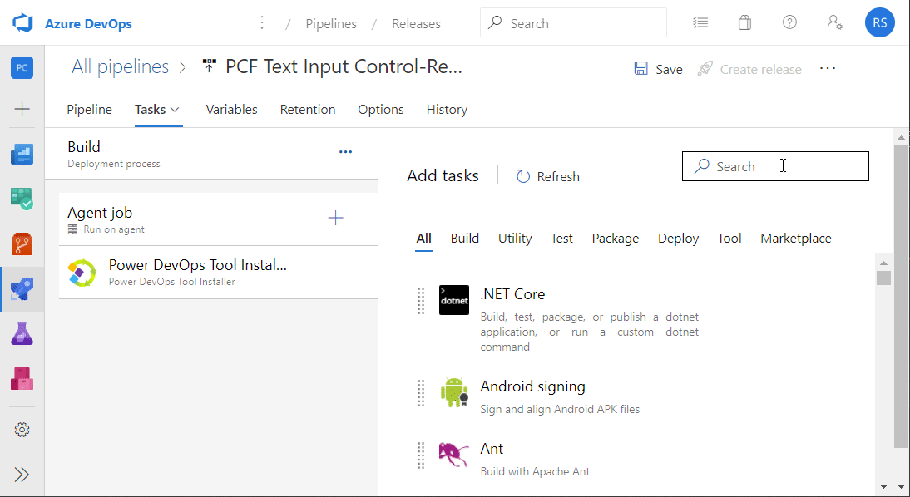Open Repos icon in sidebar

coord(22,244)
